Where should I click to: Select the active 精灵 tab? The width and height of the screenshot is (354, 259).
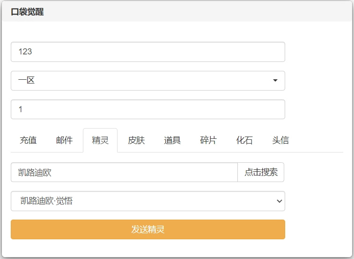(x=100, y=140)
